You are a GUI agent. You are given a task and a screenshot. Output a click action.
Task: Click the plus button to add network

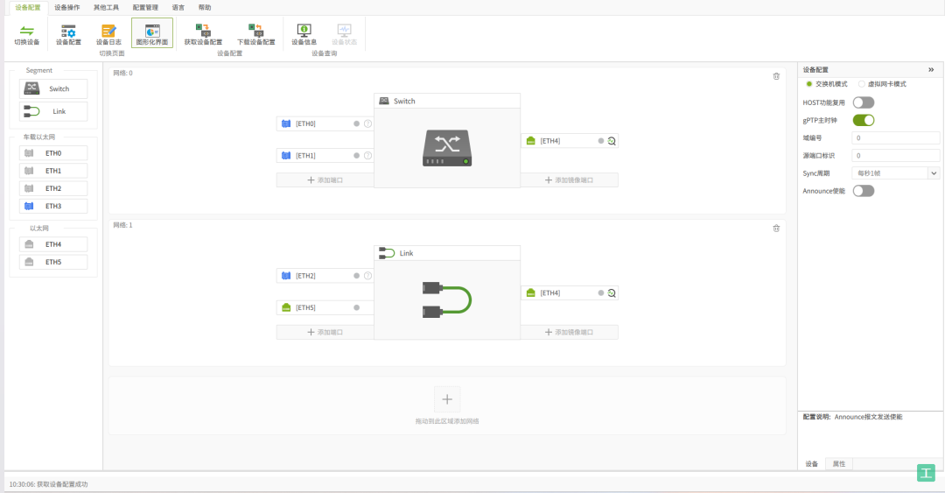tap(446, 398)
